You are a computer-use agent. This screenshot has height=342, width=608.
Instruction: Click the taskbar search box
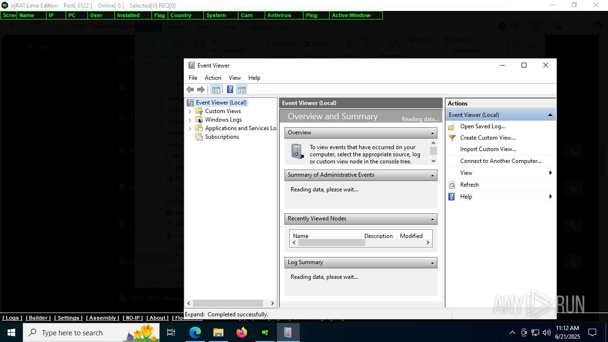pyautogui.click(x=91, y=332)
